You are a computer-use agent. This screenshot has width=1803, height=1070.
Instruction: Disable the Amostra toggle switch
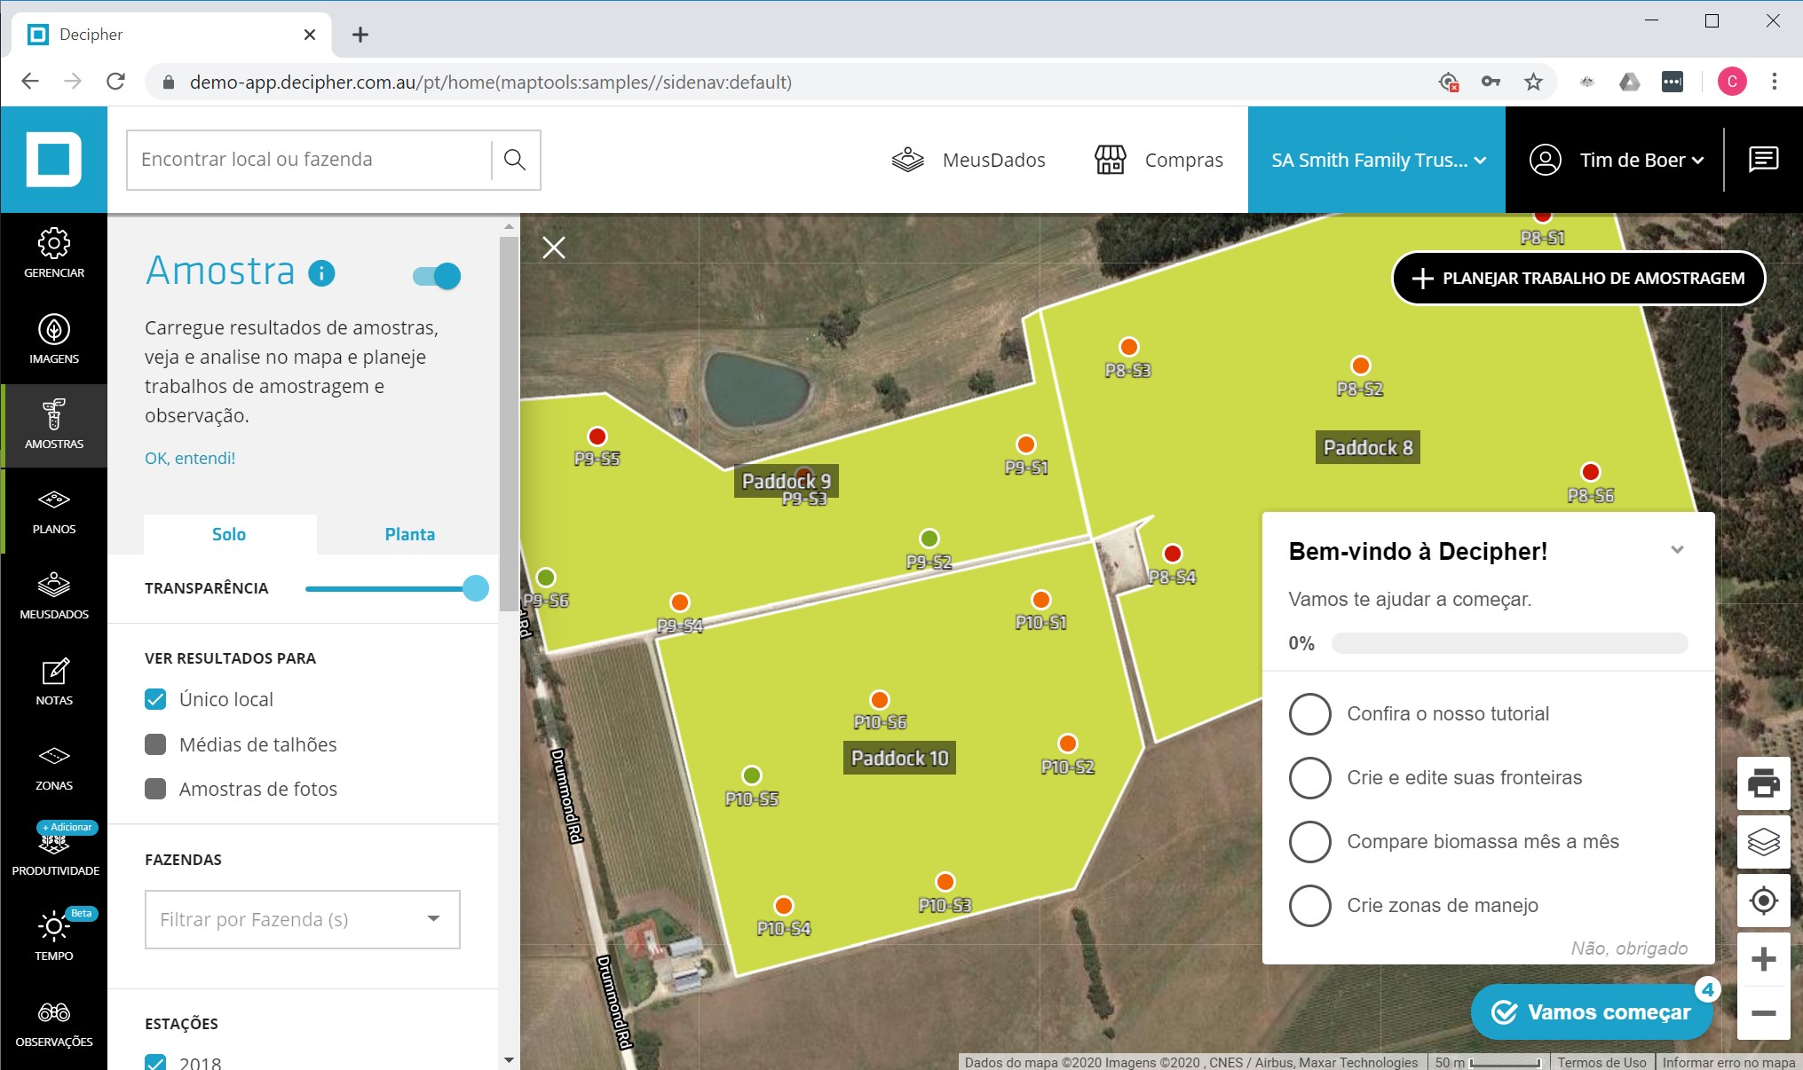[x=437, y=276]
